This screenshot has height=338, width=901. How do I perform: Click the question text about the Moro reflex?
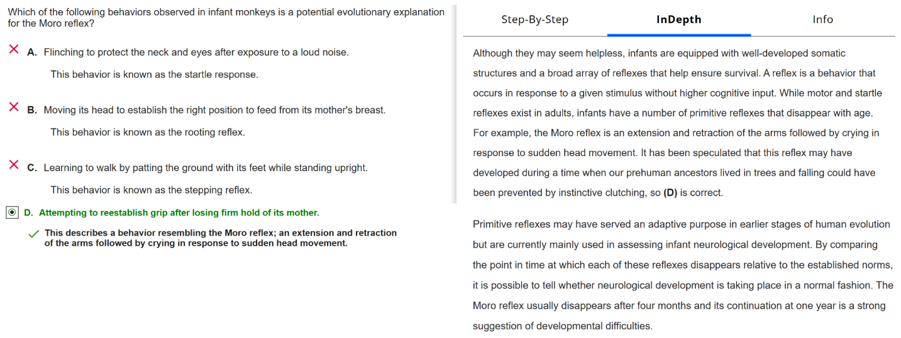tap(226, 18)
